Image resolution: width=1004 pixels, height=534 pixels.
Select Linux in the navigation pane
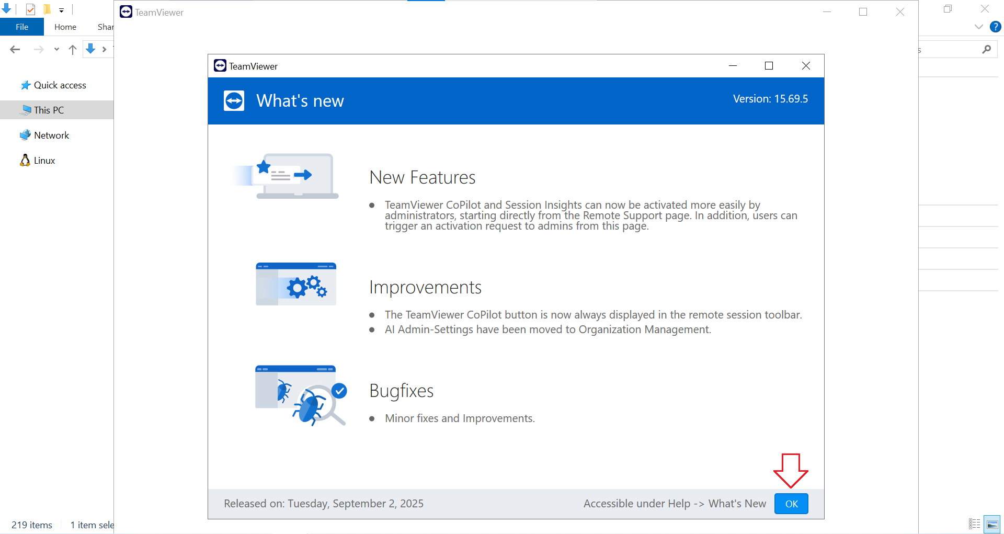pos(44,161)
